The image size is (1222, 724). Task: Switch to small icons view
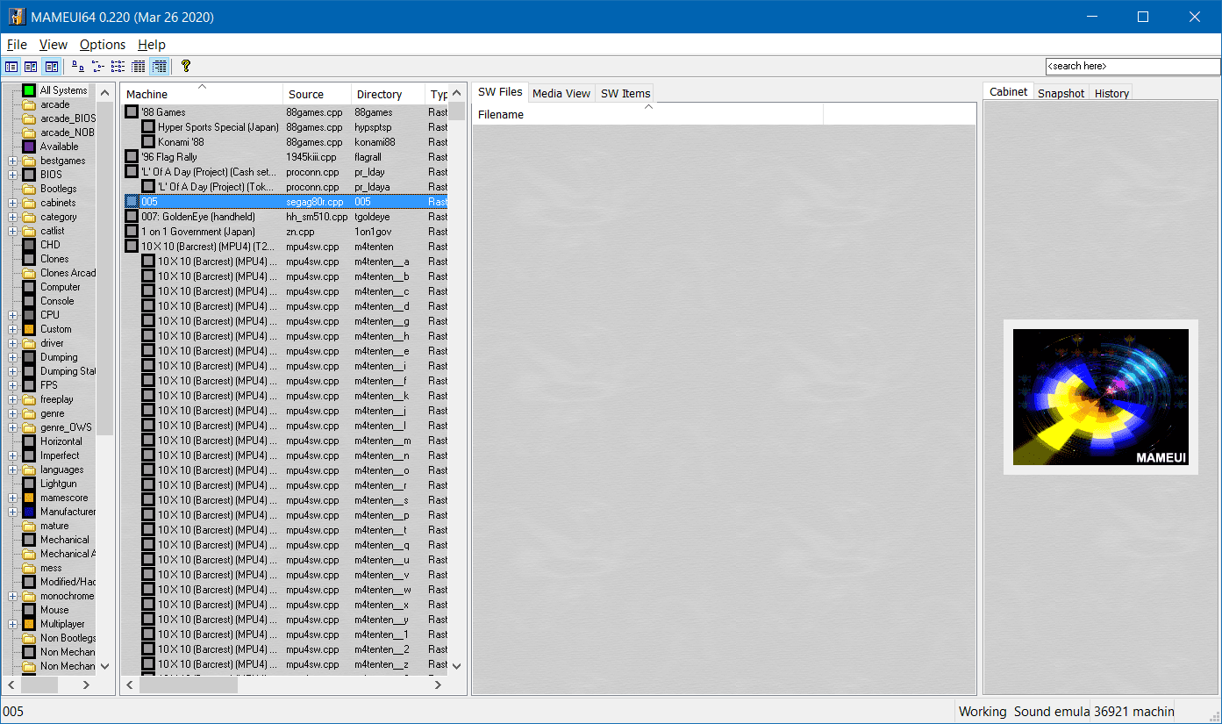coord(97,66)
